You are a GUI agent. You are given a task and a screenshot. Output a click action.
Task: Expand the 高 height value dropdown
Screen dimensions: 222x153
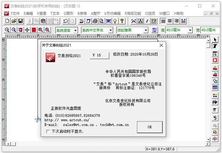pyautogui.click(x=190, y=30)
